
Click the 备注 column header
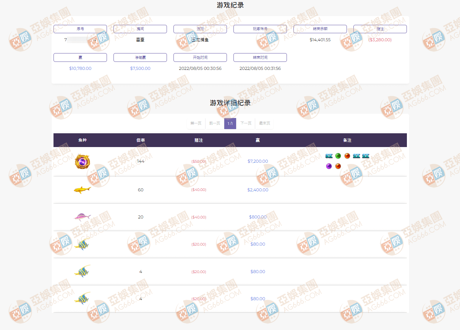(x=347, y=140)
